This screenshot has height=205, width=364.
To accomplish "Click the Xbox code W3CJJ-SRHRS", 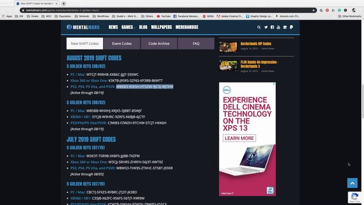I will click(135, 162).
